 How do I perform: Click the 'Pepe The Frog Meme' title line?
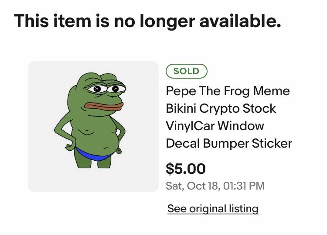pyautogui.click(x=228, y=91)
